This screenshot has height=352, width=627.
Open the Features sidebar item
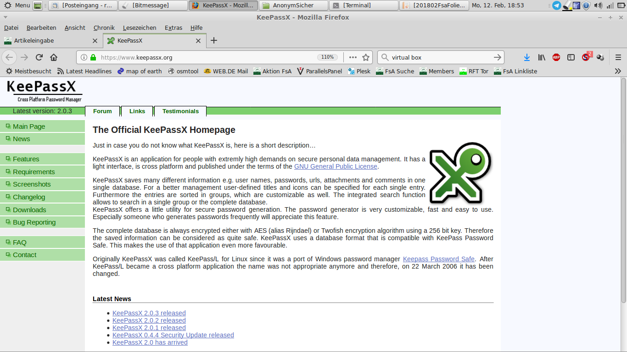[x=42, y=159]
